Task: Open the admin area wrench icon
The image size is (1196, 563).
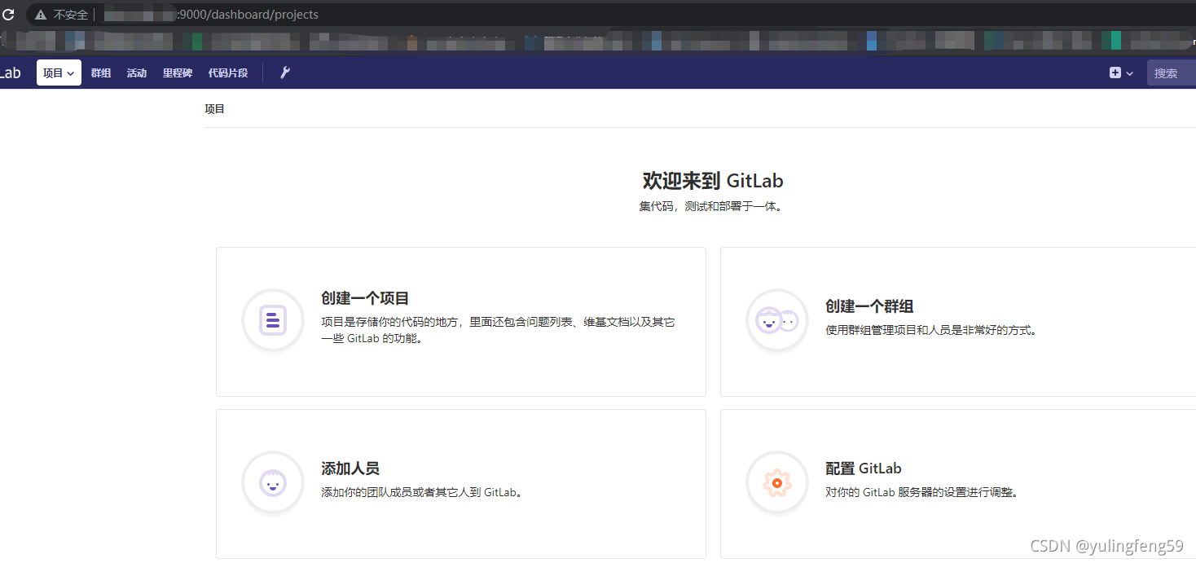Action: (x=284, y=73)
